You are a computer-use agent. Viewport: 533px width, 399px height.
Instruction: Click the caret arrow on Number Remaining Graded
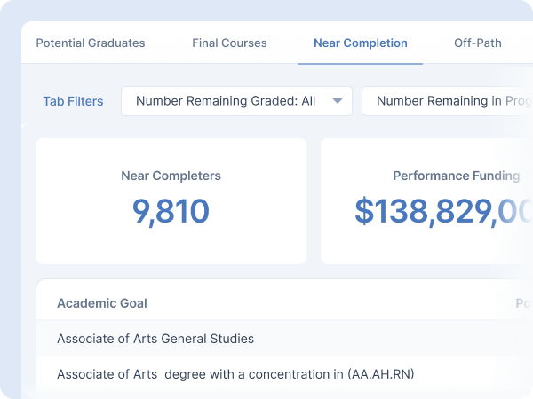click(x=338, y=101)
